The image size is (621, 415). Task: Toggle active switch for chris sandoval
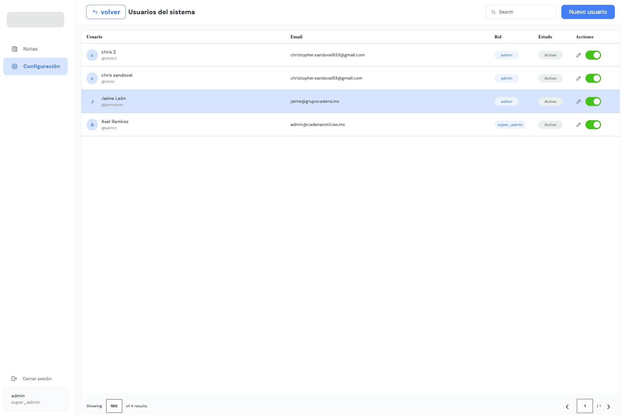[593, 78]
